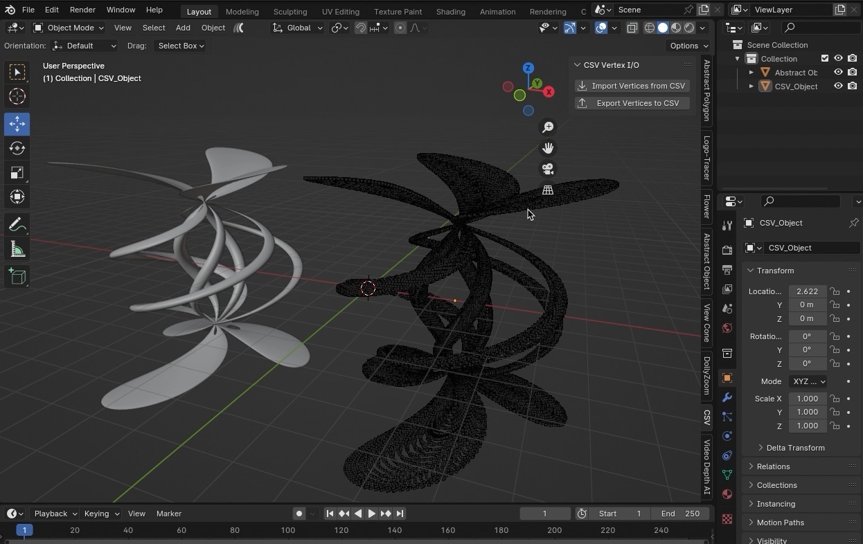Open the Render menu
This screenshot has width=863, height=544.
[x=82, y=10]
